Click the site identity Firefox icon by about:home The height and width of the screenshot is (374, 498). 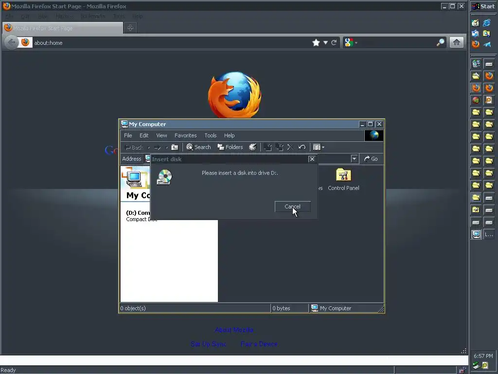[x=25, y=42]
